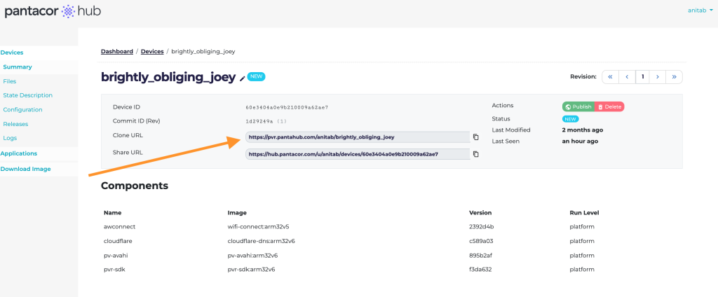Screen dimensions: 718x297
Task: Open the anitab user dropdown
Action: (x=700, y=10)
